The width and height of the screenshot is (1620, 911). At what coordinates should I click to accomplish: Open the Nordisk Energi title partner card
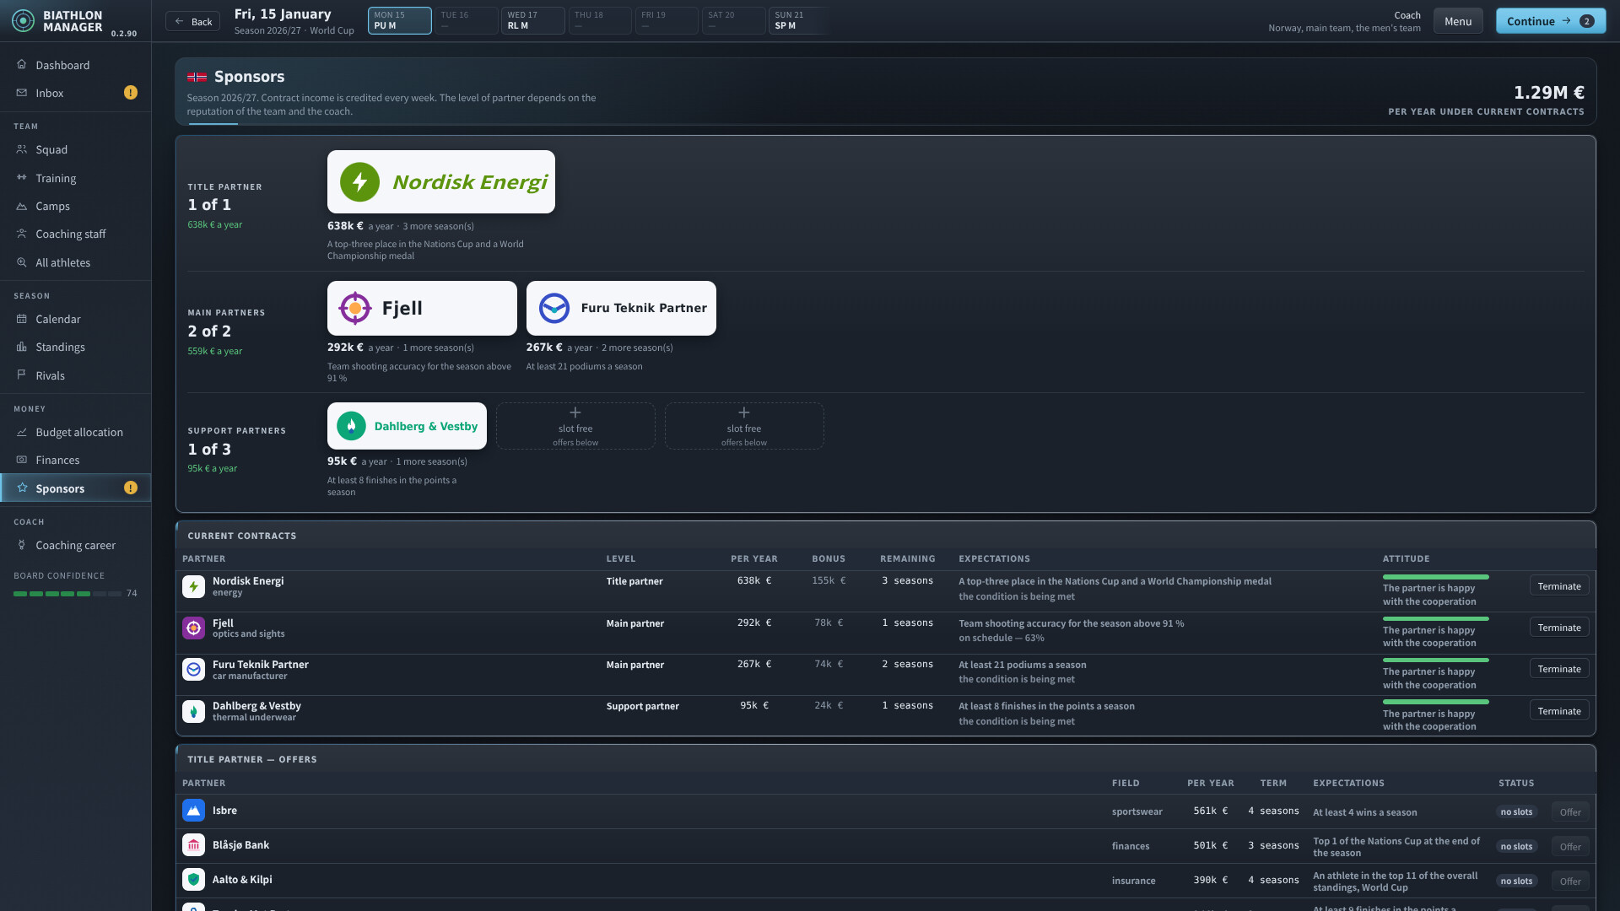coord(441,181)
